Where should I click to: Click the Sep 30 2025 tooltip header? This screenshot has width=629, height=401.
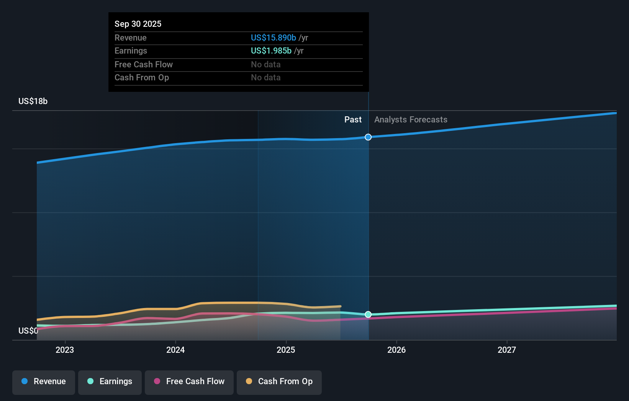138,24
